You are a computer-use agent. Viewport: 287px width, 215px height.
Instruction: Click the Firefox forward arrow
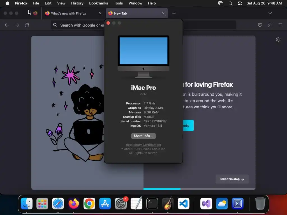click(x=17, y=25)
